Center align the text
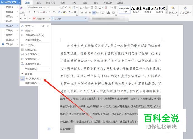Image resolution: width=193 pixels, height=139 pixels. coord(86,13)
